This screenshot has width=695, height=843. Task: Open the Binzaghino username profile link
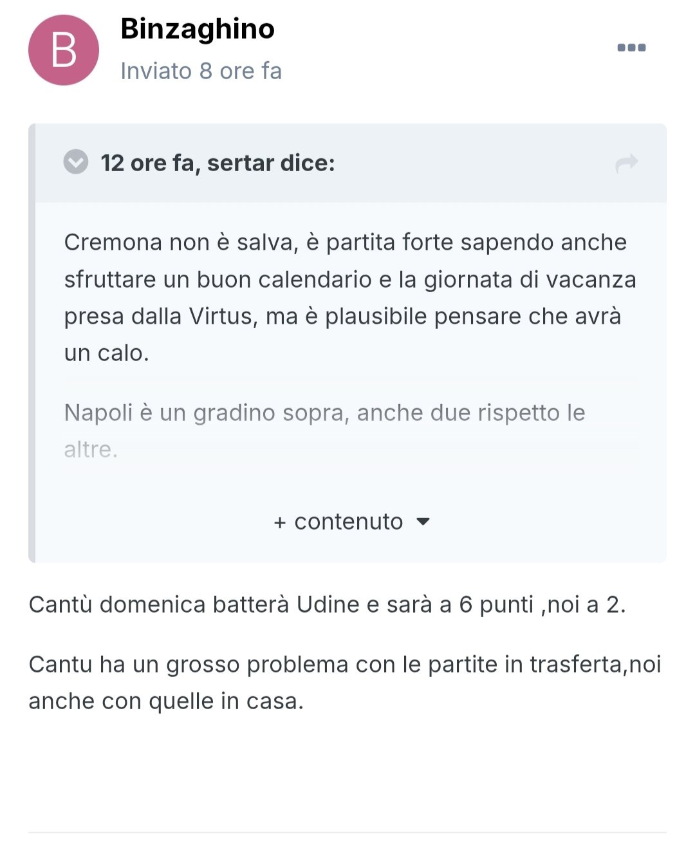198,29
